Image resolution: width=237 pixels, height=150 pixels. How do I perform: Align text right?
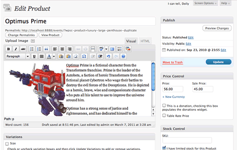click(70, 49)
